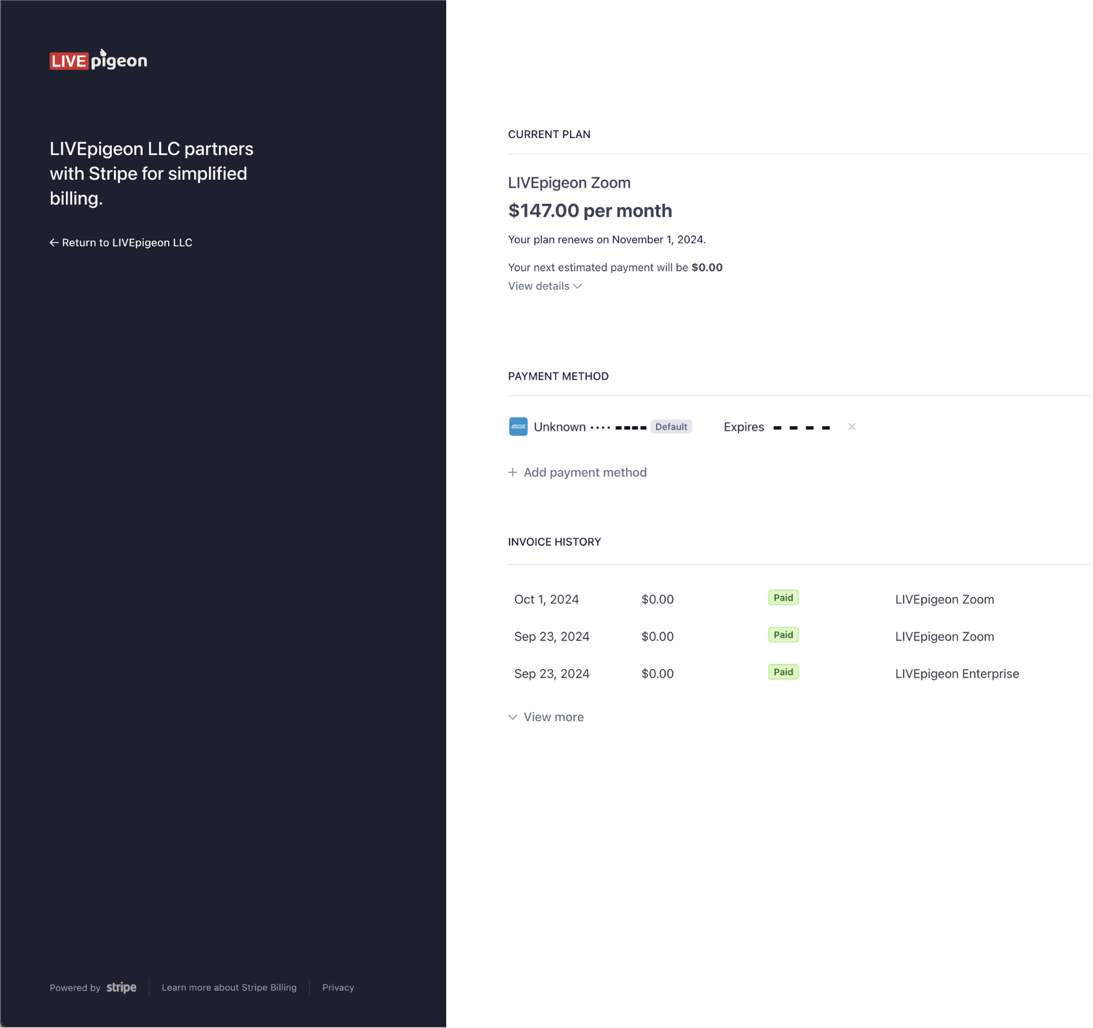This screenshot has height=1028, width=1093.
Task: Click the Expires text of the card
Action: (744, 427)
